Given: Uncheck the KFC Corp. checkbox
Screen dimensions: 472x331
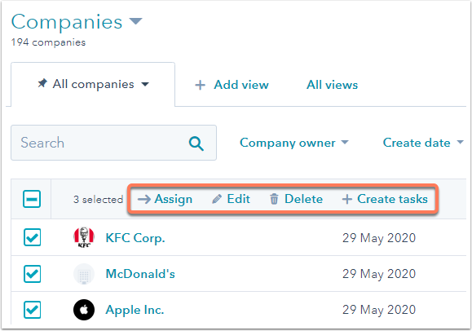Looking at the screenshot, I should pos(33,237).
